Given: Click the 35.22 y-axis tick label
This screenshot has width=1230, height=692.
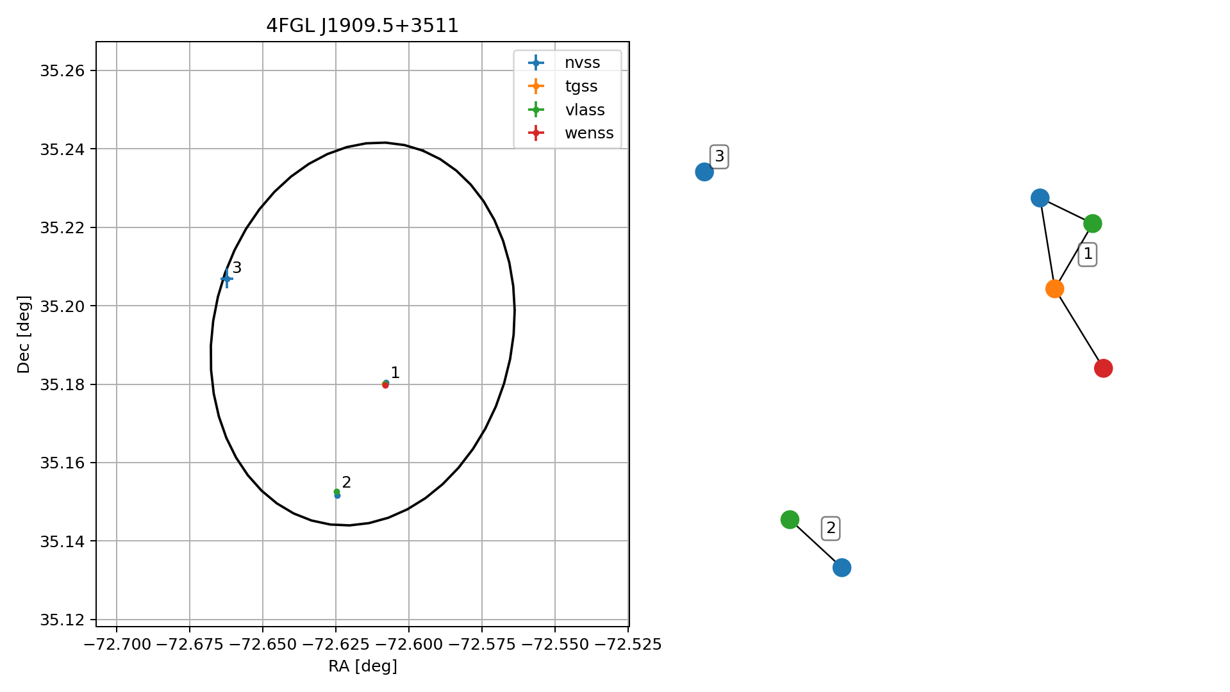Looking at the screenshot, I should pyautogui.click(x=62, y=227).
